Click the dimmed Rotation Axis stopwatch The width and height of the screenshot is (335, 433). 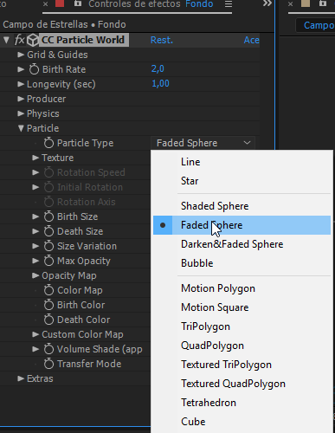point(48,202)
